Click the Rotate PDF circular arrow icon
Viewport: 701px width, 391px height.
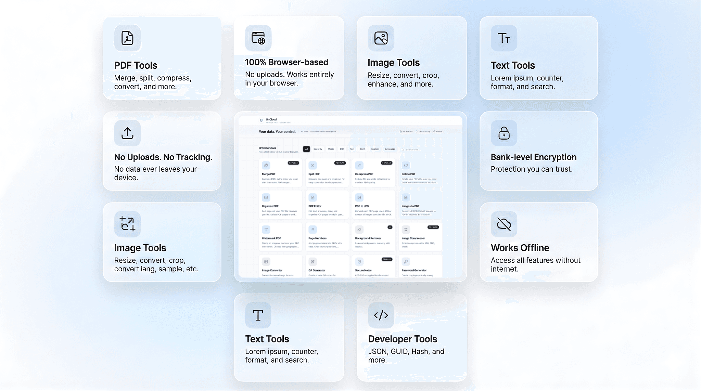(x=406, y=165)
